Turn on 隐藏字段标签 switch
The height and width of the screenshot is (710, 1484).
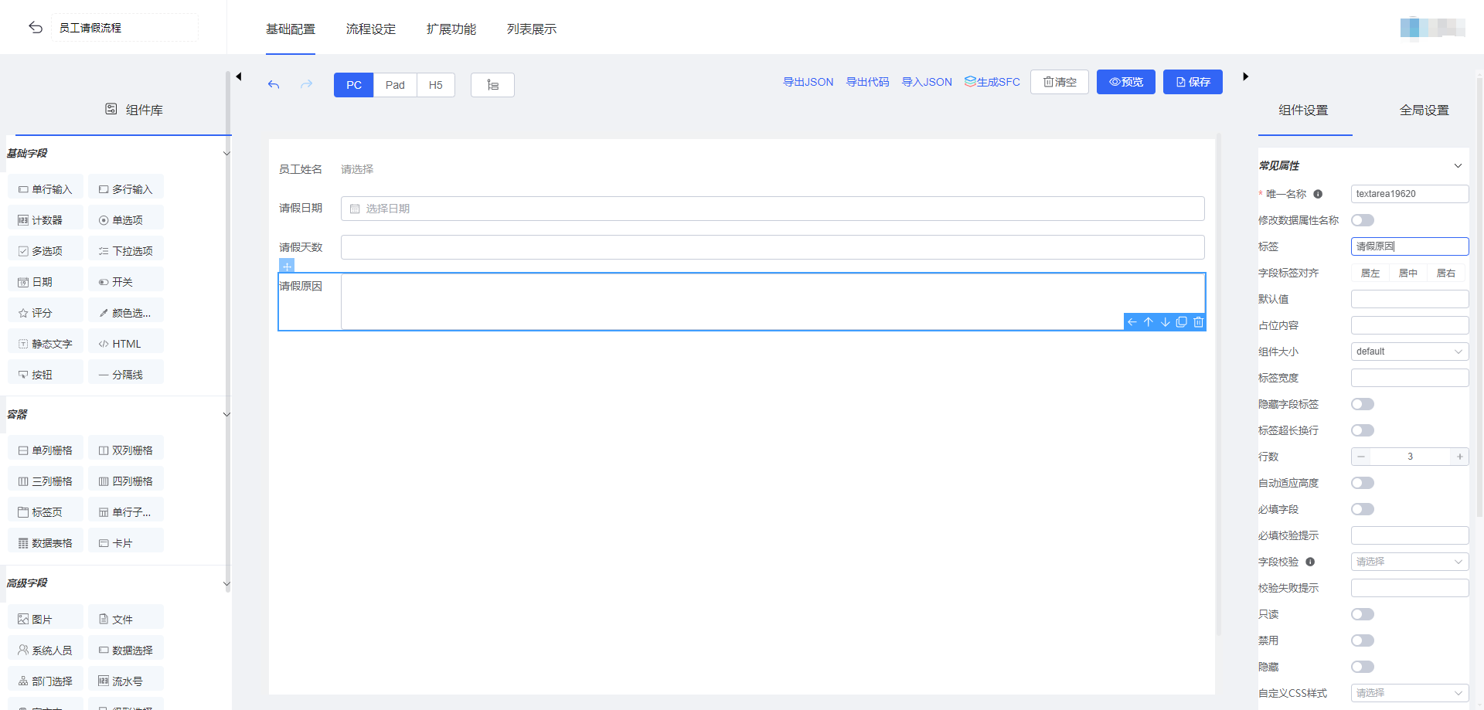1362,404
